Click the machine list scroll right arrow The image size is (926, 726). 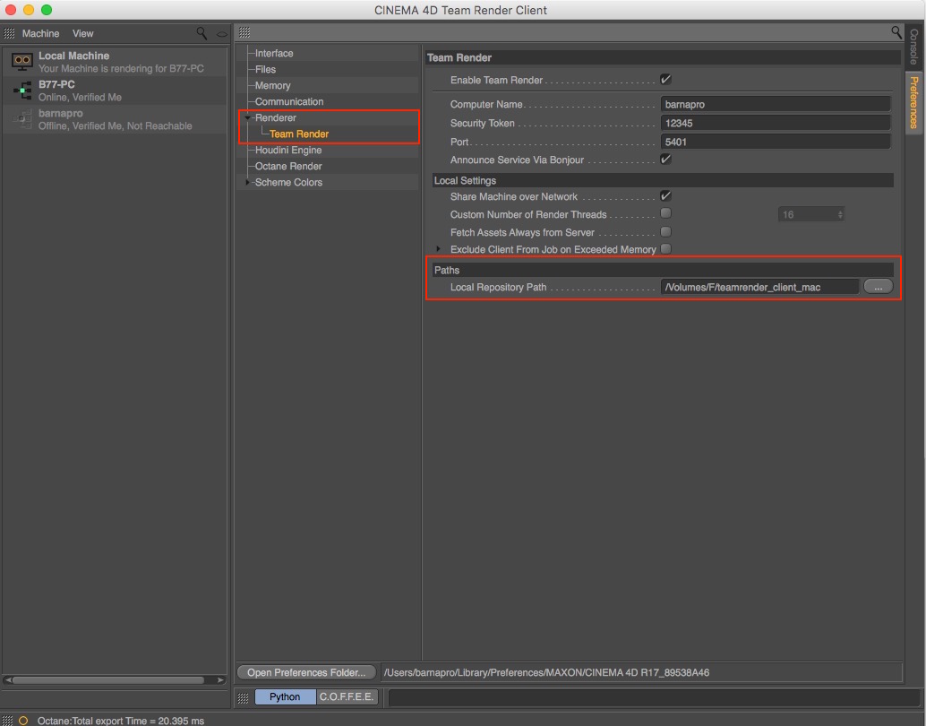click(220, 680)
